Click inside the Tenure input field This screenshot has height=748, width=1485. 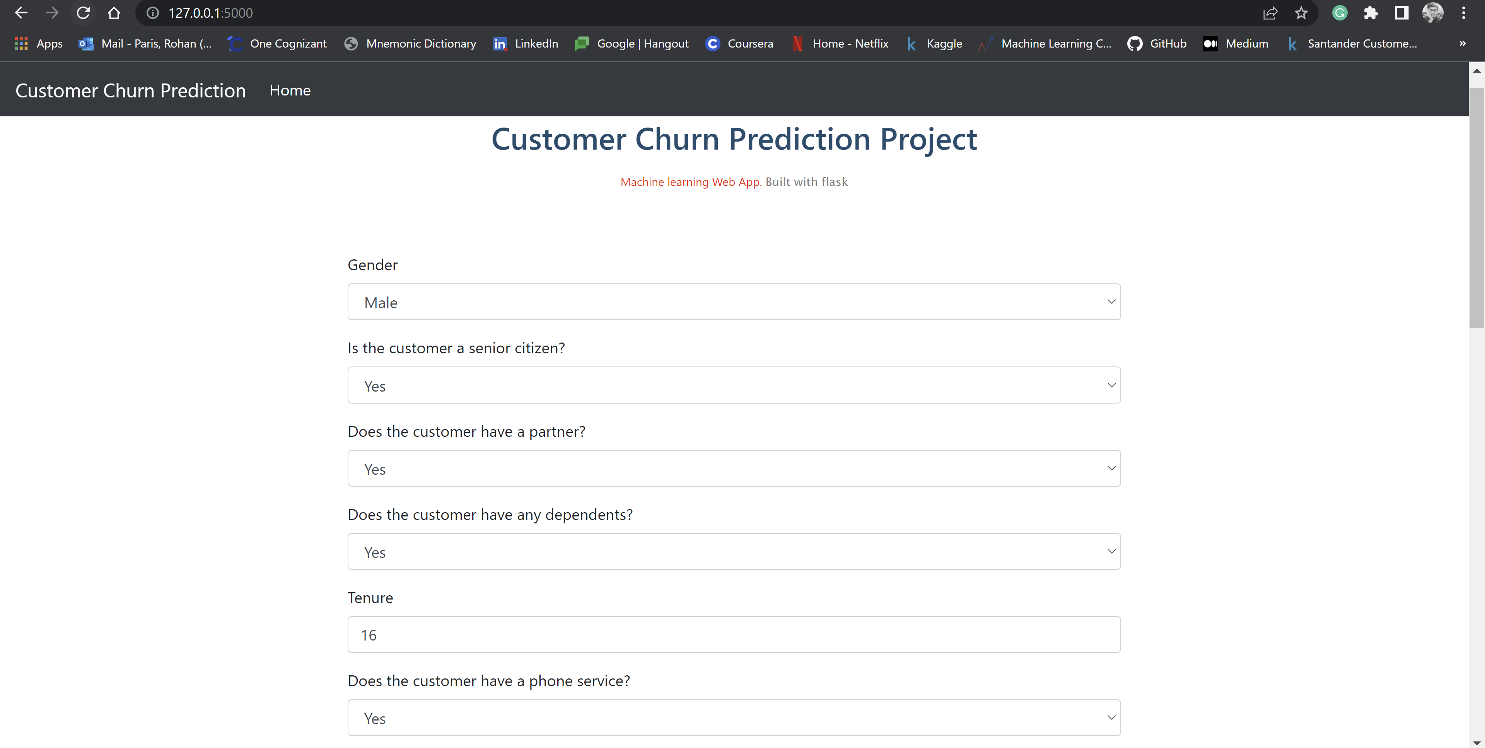pos(734,634)
